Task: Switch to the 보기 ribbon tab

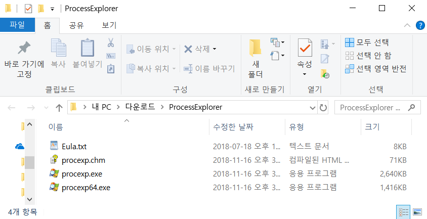Action: (x=109, y=25)
